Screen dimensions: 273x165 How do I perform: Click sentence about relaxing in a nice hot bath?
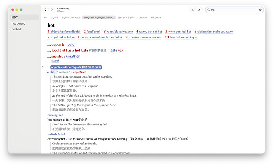pos(95,96)
